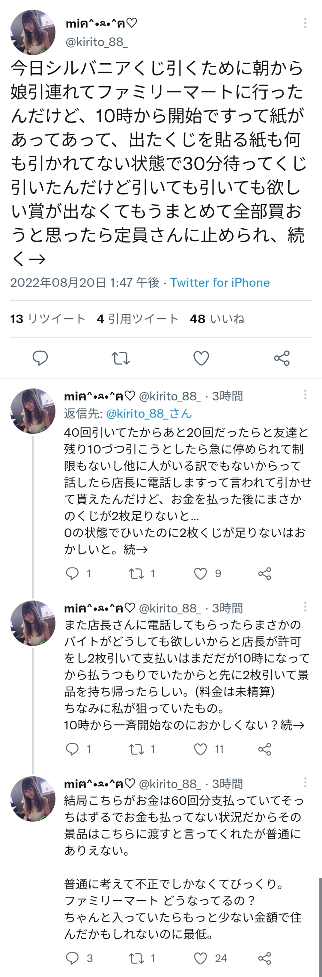Like the main tweet with the heart
This screenshot has height=977, width=322.
click(x=201, y=358)
